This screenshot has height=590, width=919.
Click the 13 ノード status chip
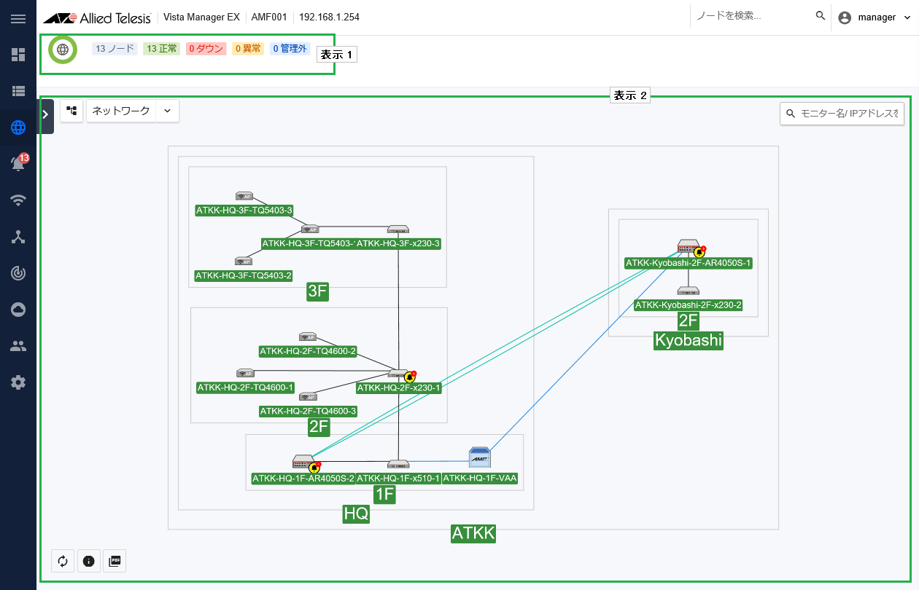[115, 49]
